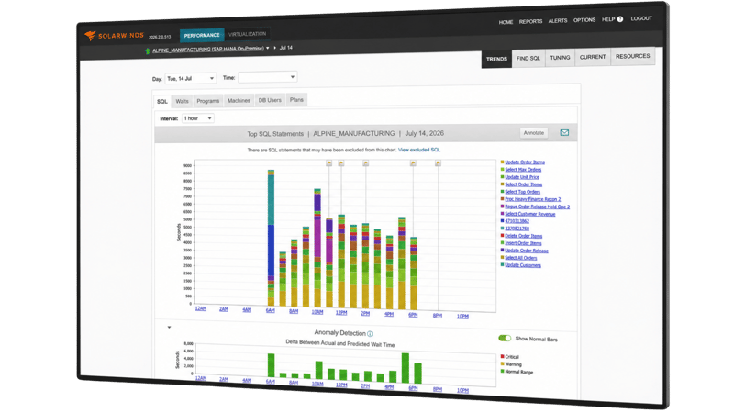Click the yellow Warning legend swatch
This screenshot has height=413, width=734.
click(x=502, y=363)
